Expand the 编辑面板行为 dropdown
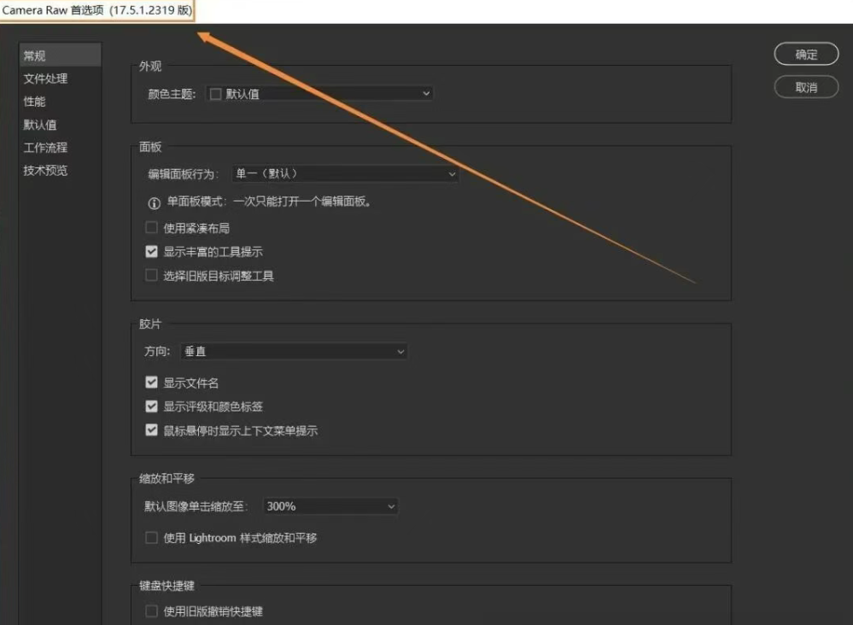 346,174
